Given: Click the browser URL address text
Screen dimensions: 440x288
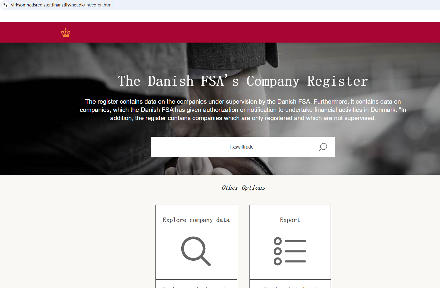Looking at the screenshot, I should (x=62, y=5).
